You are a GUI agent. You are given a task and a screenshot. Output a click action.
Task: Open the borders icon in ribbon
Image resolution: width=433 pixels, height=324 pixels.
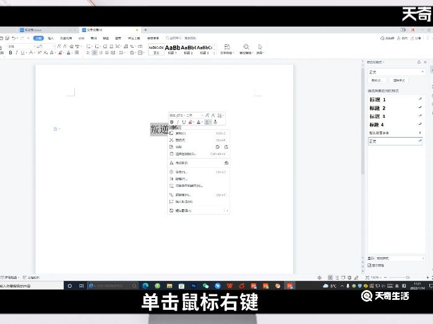coord(140,52)
